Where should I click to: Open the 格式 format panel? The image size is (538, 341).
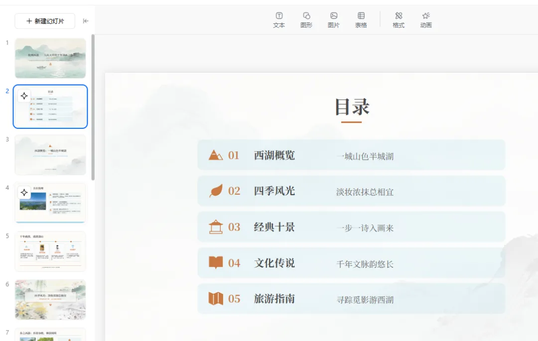(399, 20)
